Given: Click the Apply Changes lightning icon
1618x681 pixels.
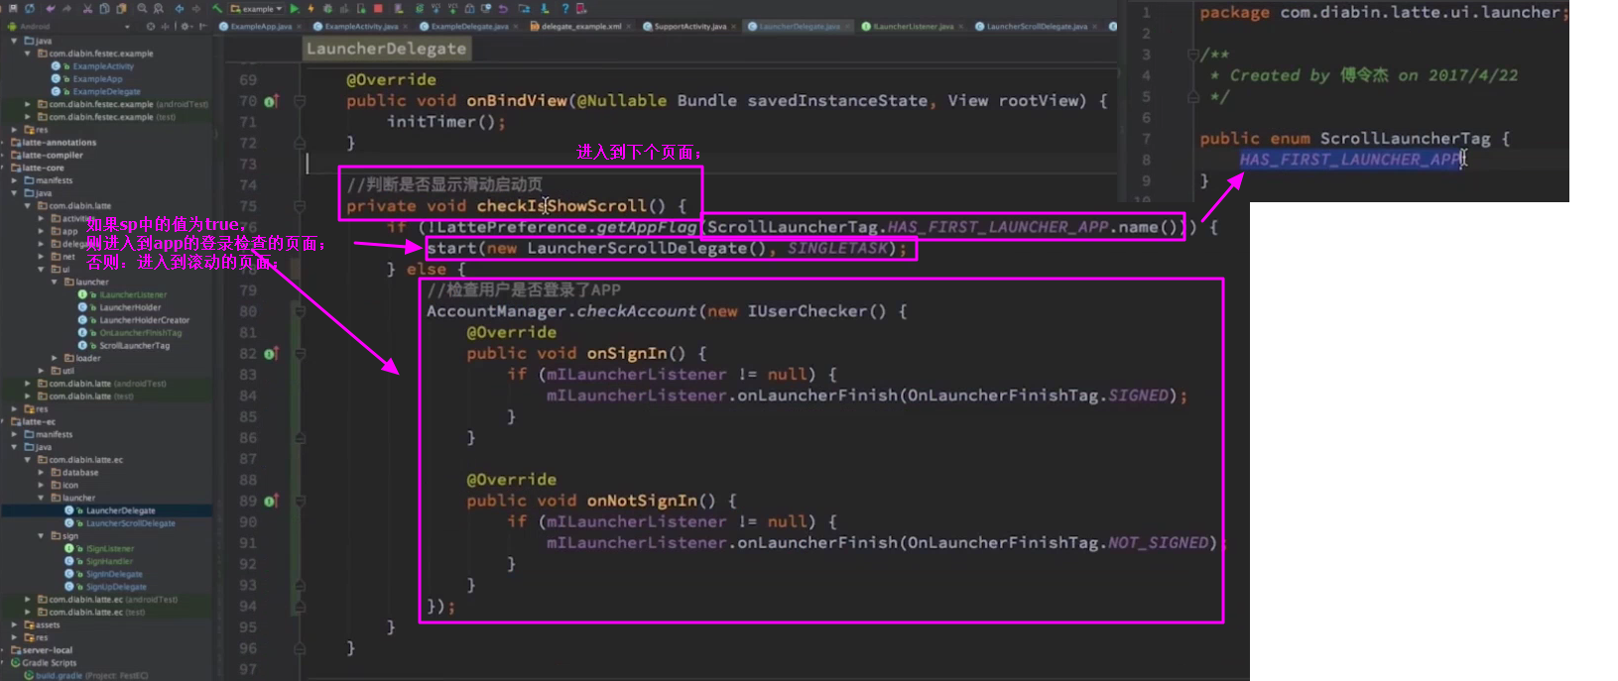Looking at the screenshot, I should 311,8.
